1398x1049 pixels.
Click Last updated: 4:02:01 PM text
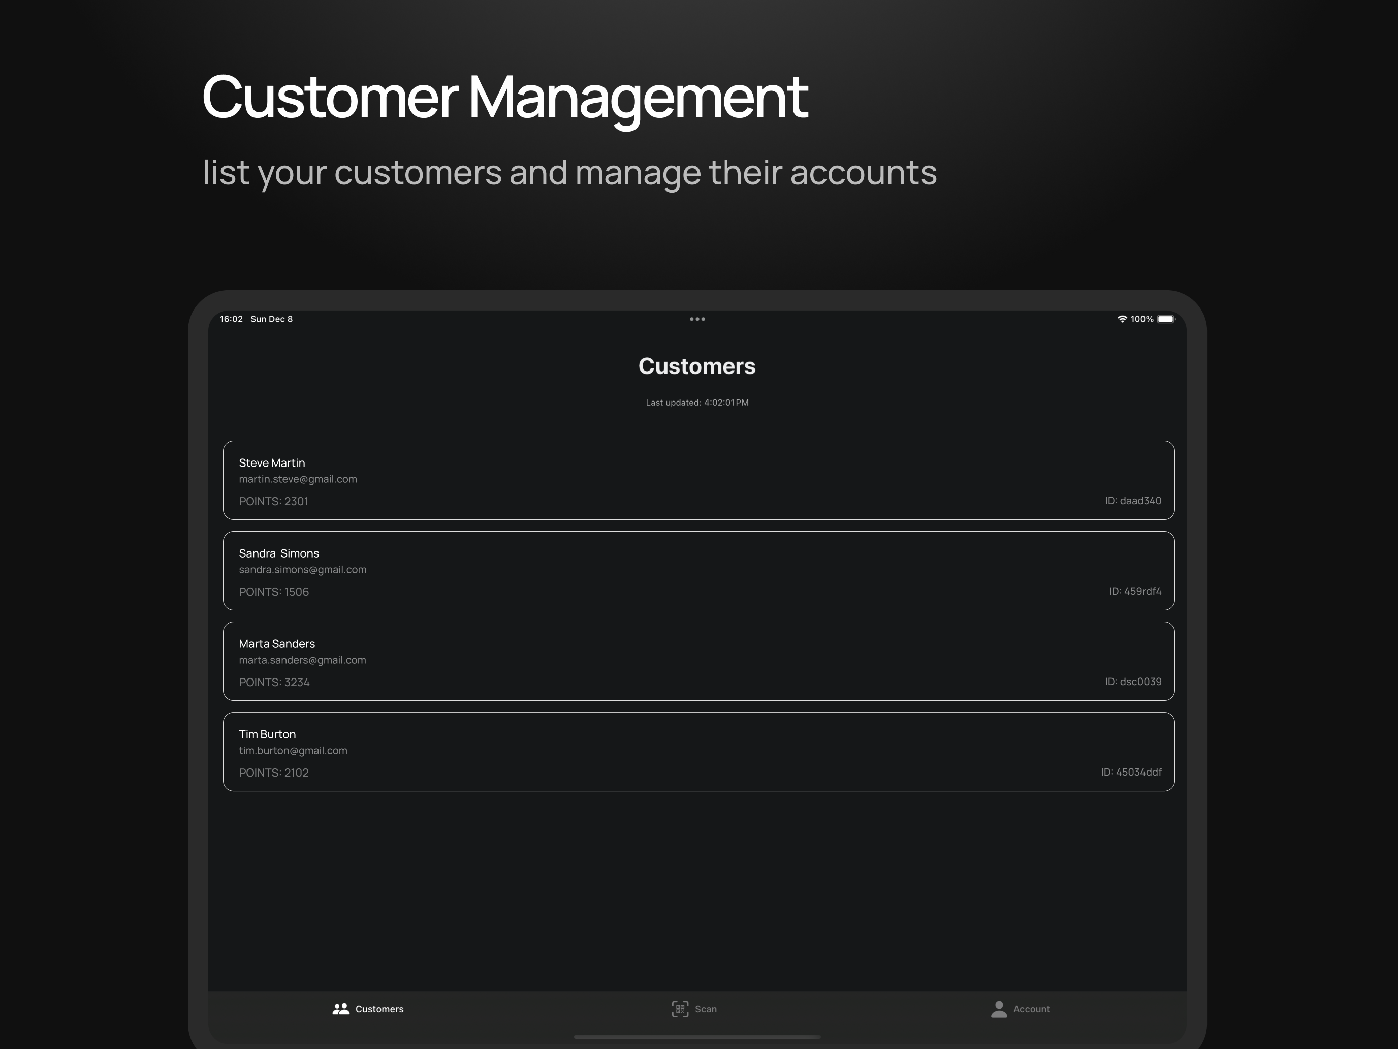click(x=697, y=403)
